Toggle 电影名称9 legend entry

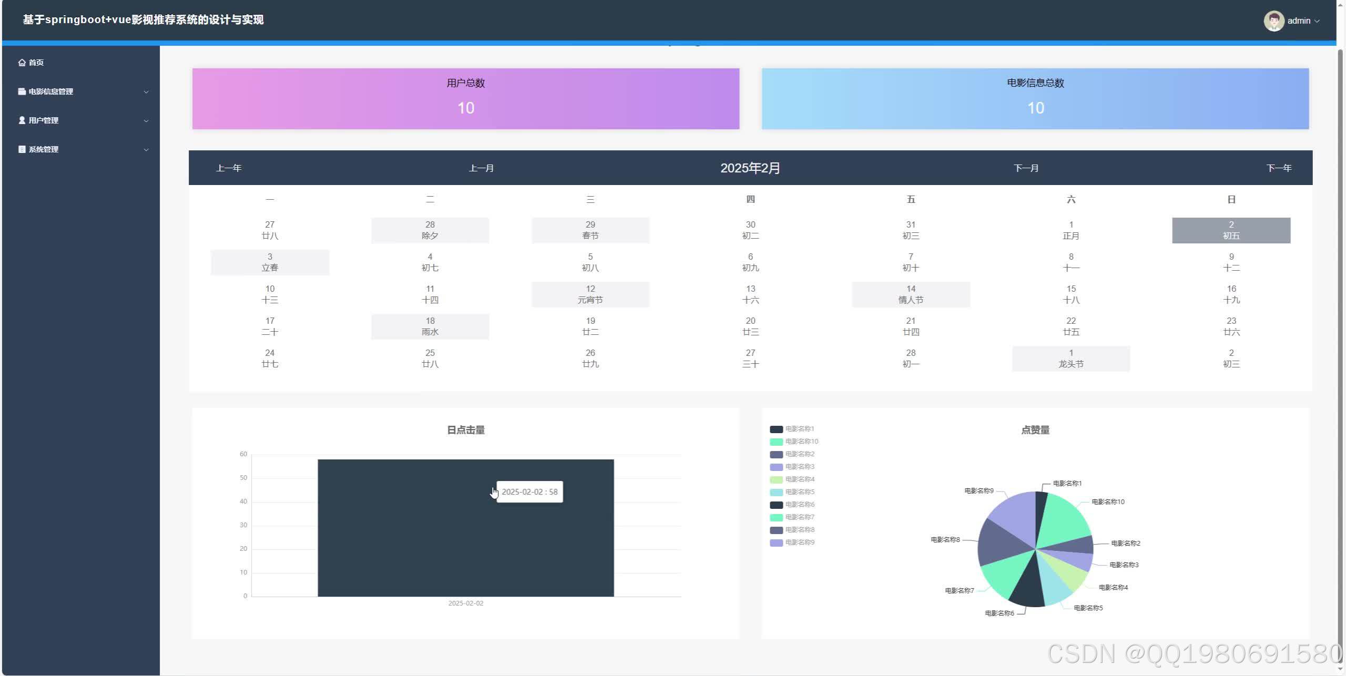[x=799, y=542]
